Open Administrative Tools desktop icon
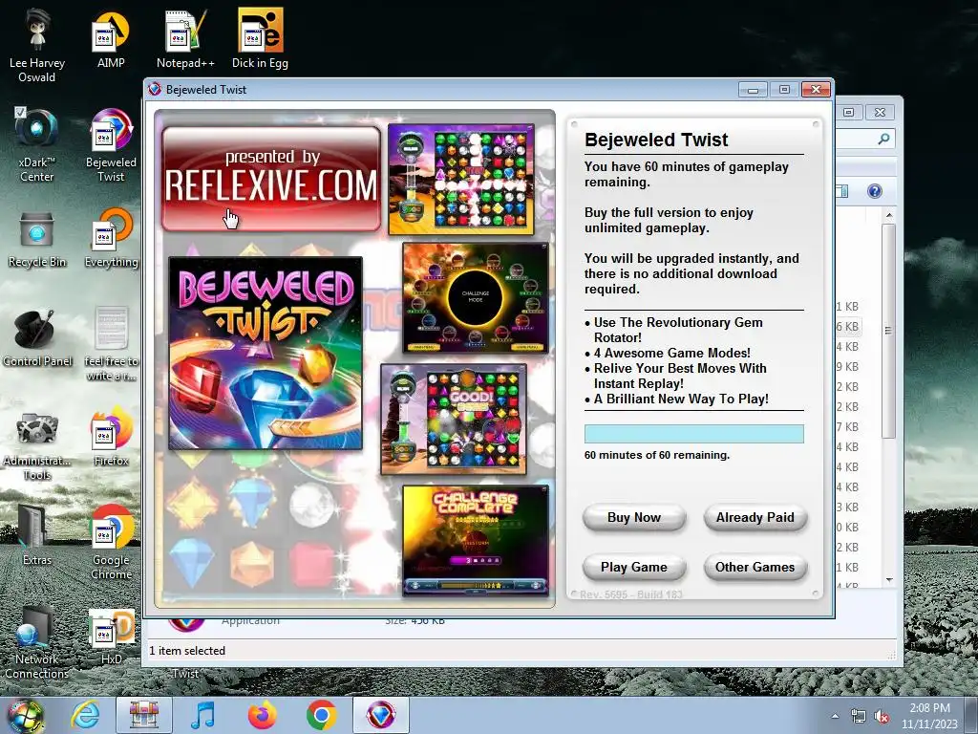978x734 pixels. click(x=37, y=446)
